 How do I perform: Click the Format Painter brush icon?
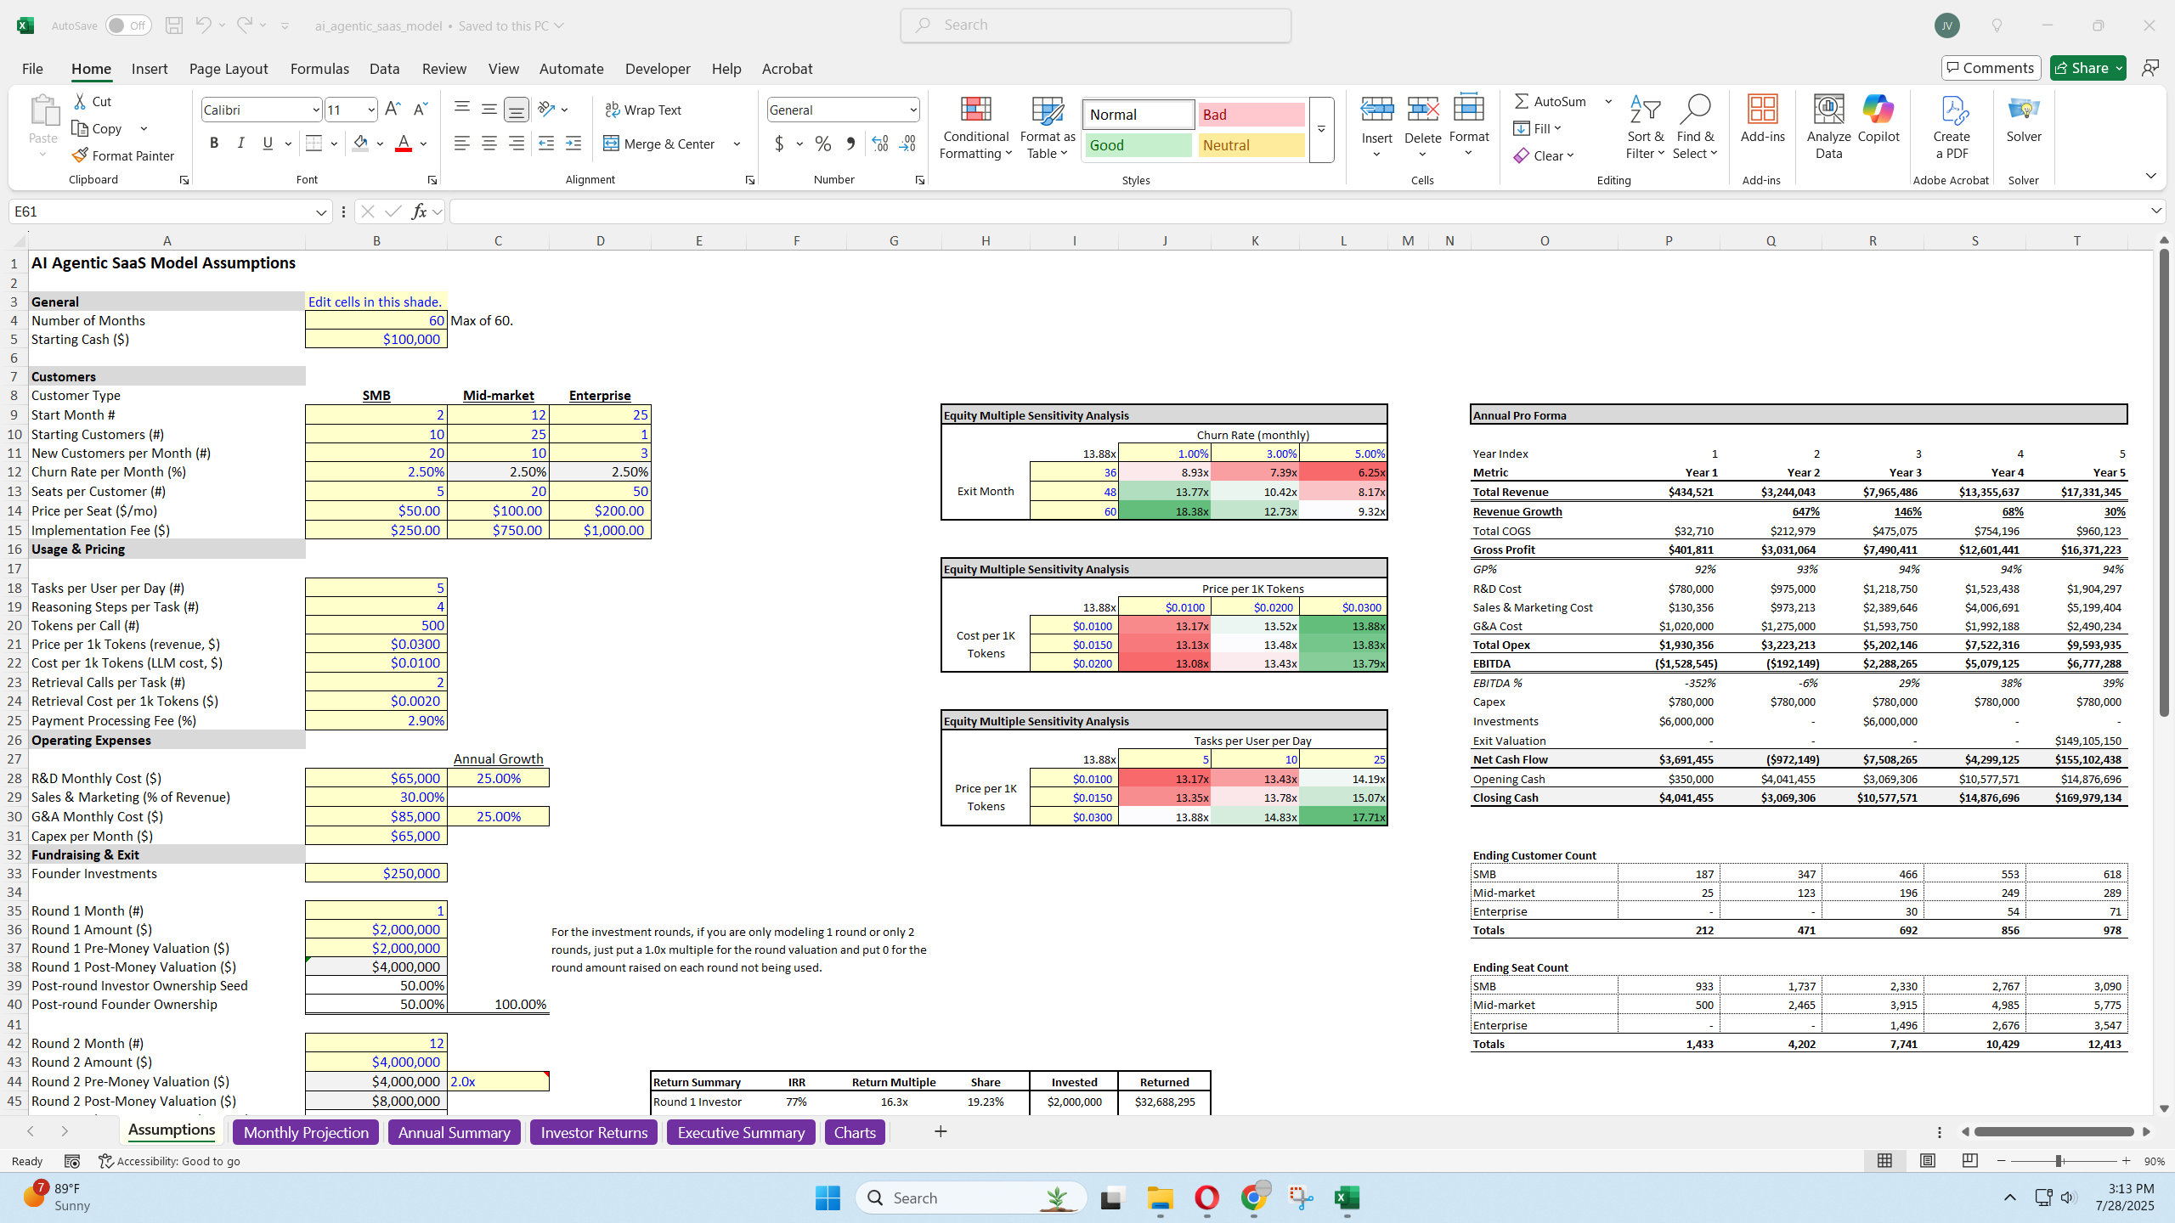pyautogui.click(x=80, y=155)
